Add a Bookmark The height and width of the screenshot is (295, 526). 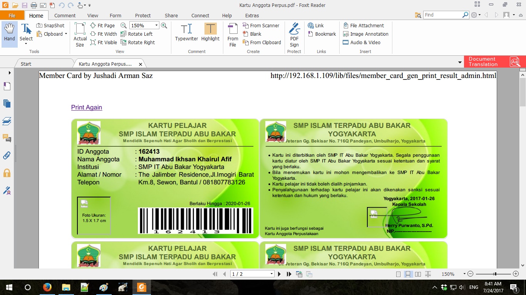tap(322, 34)
